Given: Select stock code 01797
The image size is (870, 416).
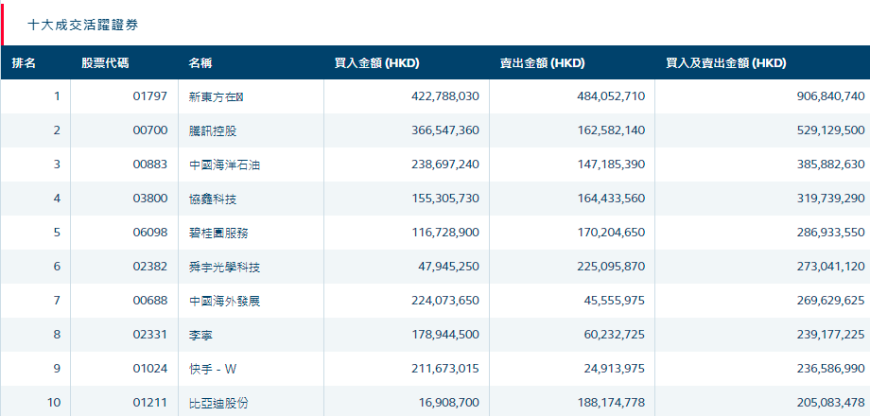Looking at the screenshot, I should coord(149,96).
